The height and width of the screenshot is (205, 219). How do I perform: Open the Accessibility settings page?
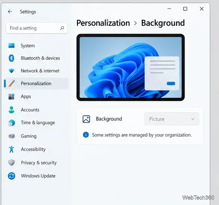click(x=37, y=149)
